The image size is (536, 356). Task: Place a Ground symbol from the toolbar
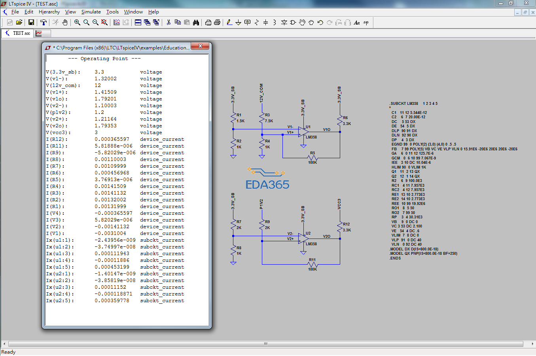click(238, 23)
